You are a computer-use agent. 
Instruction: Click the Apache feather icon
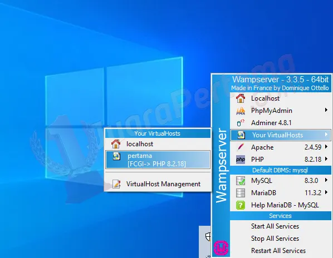241,147
